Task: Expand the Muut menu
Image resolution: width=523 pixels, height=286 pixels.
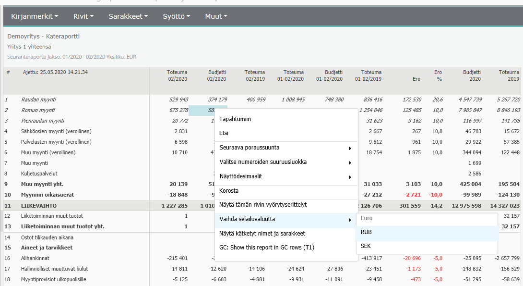Action: [216, 16]
